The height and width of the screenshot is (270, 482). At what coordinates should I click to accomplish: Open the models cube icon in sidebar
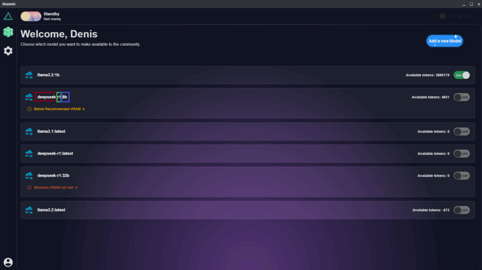(8, 32)
